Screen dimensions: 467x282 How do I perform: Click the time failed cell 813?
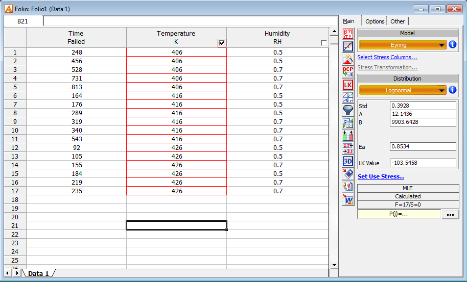76,87
